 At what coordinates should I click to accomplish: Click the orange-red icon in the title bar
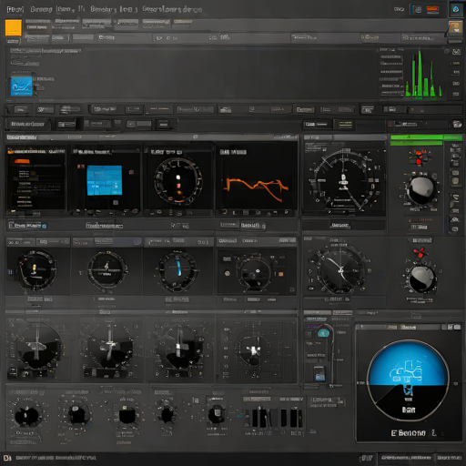pyautogui.click(x=432, y=9)
